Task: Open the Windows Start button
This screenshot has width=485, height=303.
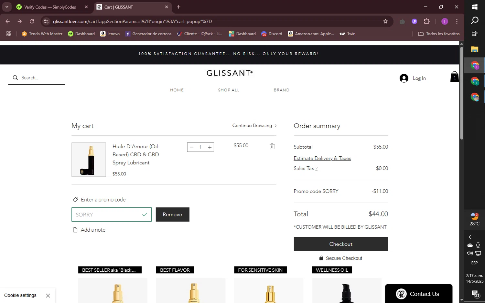Action: [474, 7]
